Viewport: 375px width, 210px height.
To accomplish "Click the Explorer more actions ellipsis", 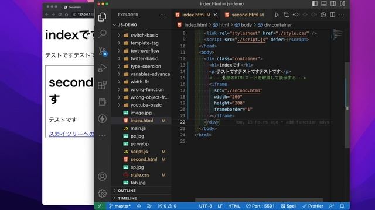I will point(163,15).
